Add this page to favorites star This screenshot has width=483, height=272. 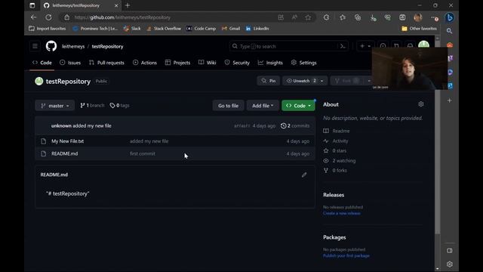point(308,17)
